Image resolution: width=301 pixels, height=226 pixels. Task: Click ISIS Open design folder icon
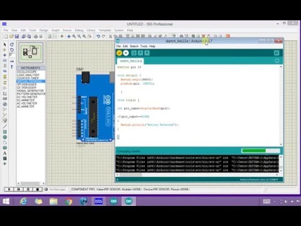click(x=11, y=36)
